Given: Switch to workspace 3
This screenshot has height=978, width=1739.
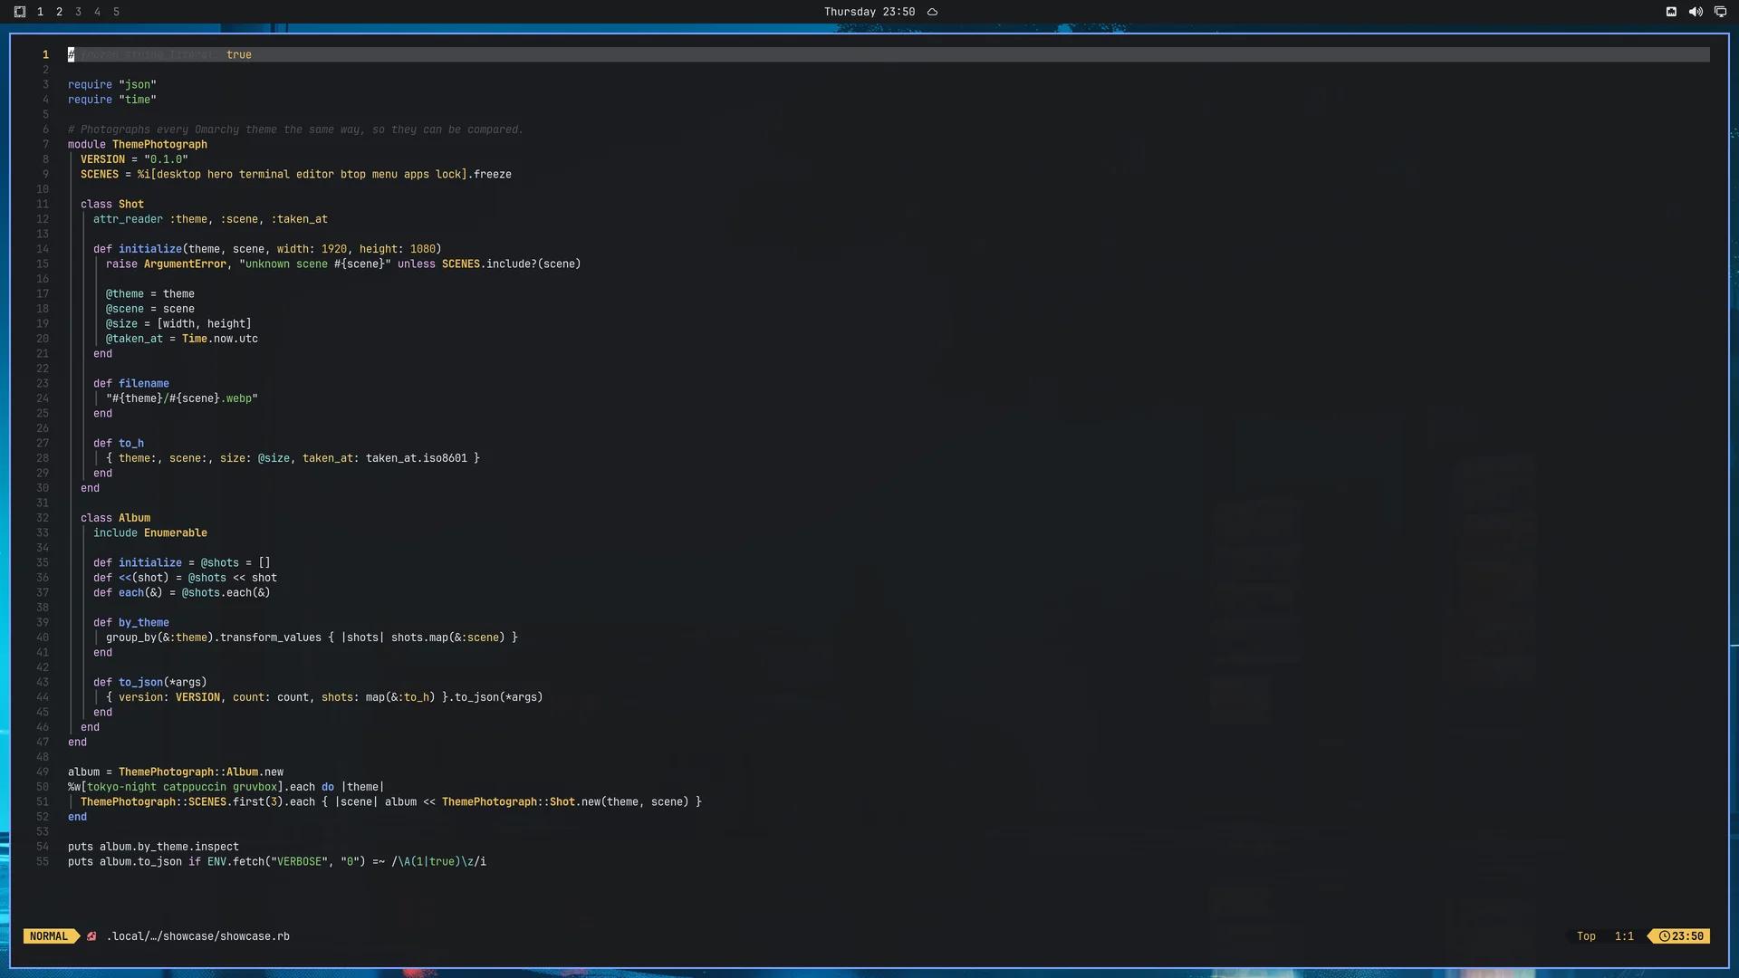Looking at the screenshot, I should [x=78, y=12].
